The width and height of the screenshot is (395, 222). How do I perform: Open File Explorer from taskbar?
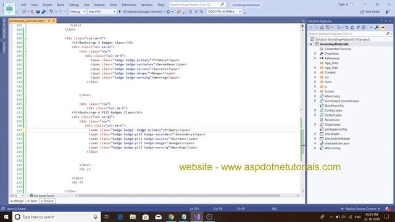[133, 216]
